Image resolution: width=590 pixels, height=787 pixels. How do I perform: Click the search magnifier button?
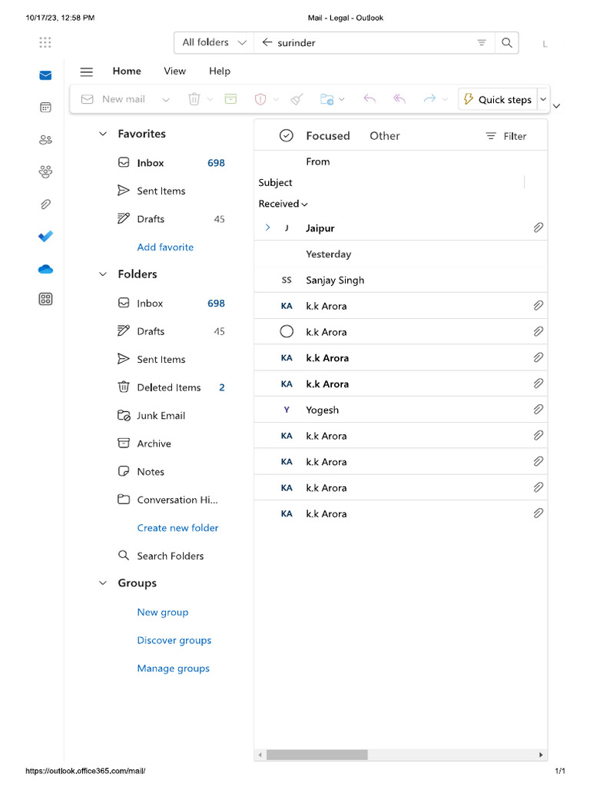tap(506, 43)
